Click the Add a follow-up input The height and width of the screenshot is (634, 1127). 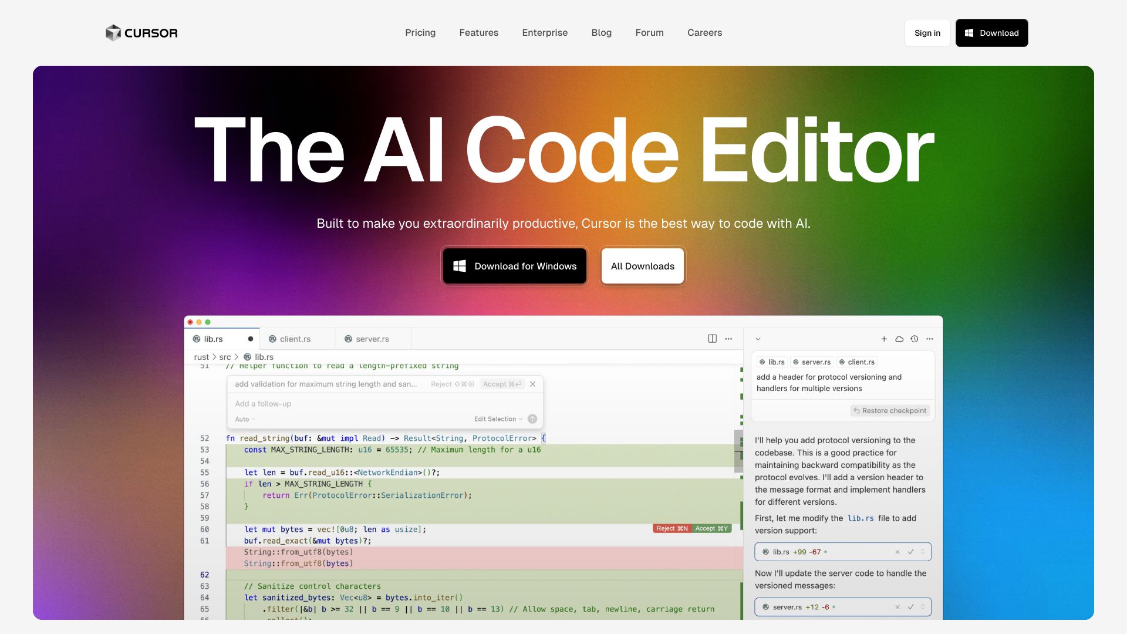[x=384, y=404]
